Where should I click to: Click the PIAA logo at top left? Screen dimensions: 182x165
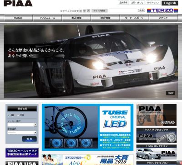(x=18, y=3)
